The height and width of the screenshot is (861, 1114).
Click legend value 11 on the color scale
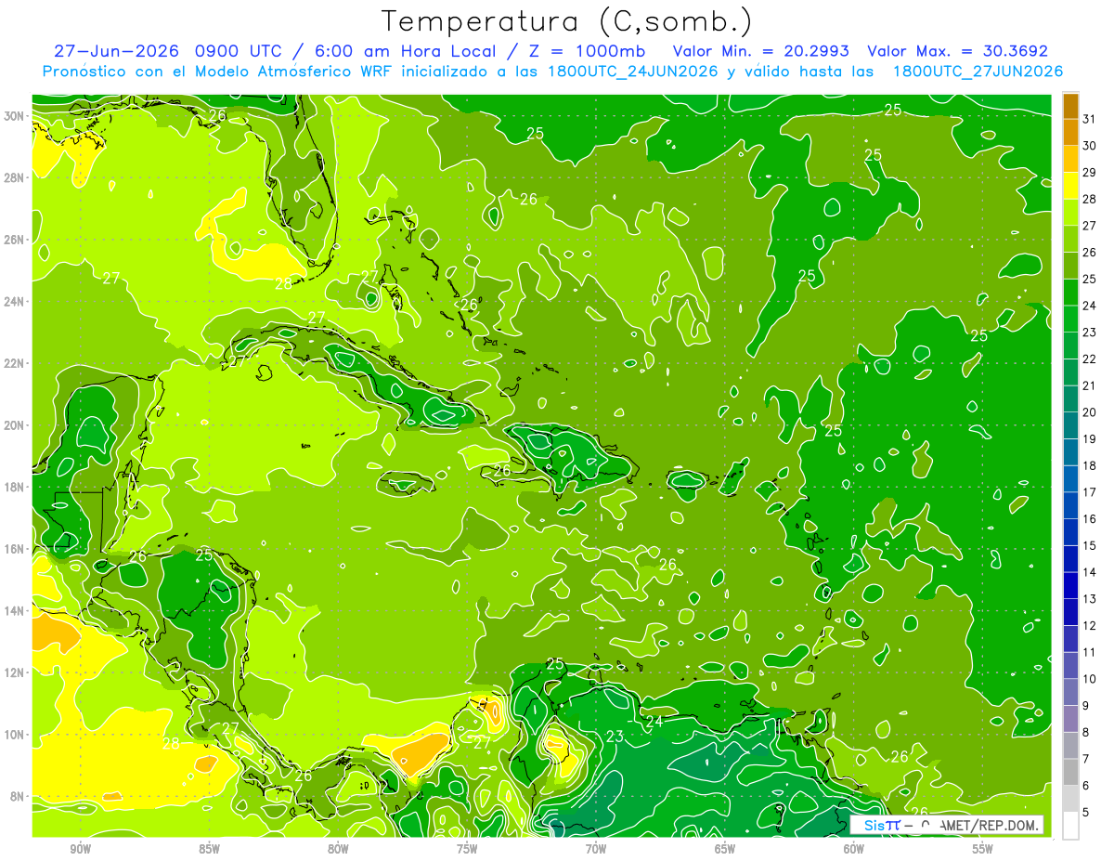1090,653
